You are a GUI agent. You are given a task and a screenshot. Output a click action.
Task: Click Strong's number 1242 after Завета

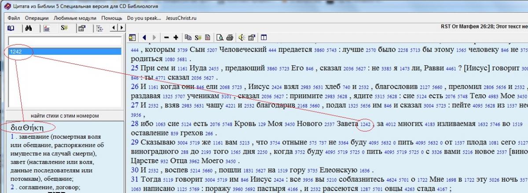[x=366, y=125]
